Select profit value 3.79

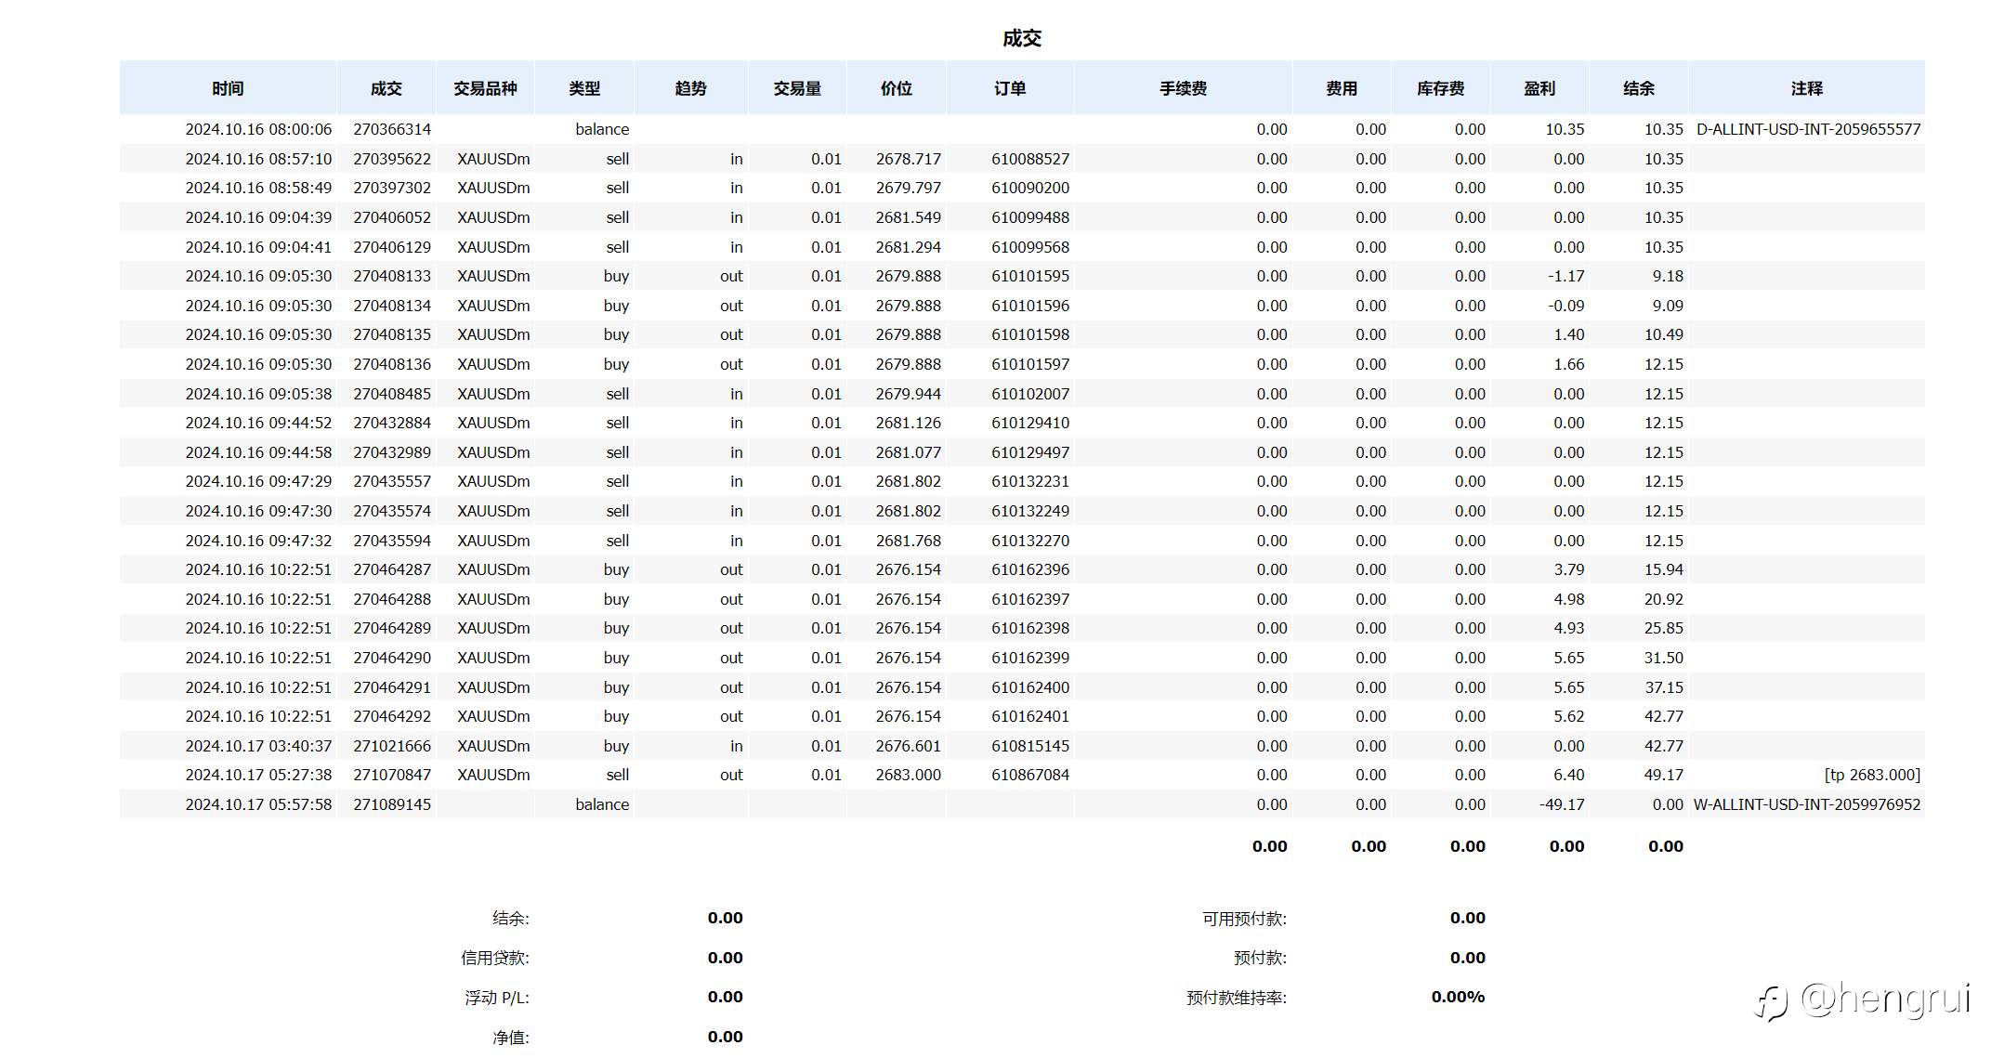click(1569, 569)
